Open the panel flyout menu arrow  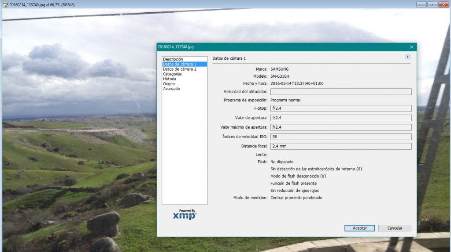point(408,57)
